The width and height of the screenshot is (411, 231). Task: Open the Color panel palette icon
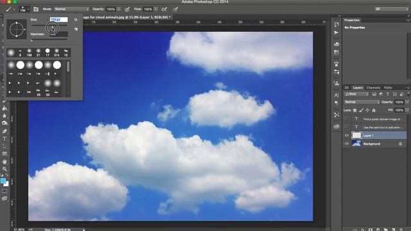(337, 44)
